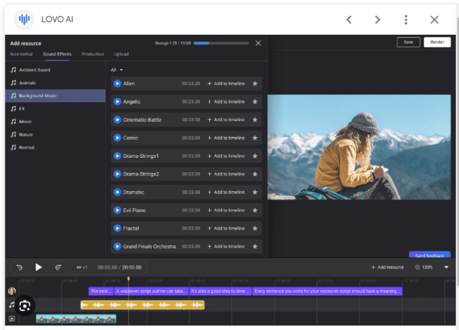
Task: Add Cinematic-Battle to timeline
Action: (226, 120)
